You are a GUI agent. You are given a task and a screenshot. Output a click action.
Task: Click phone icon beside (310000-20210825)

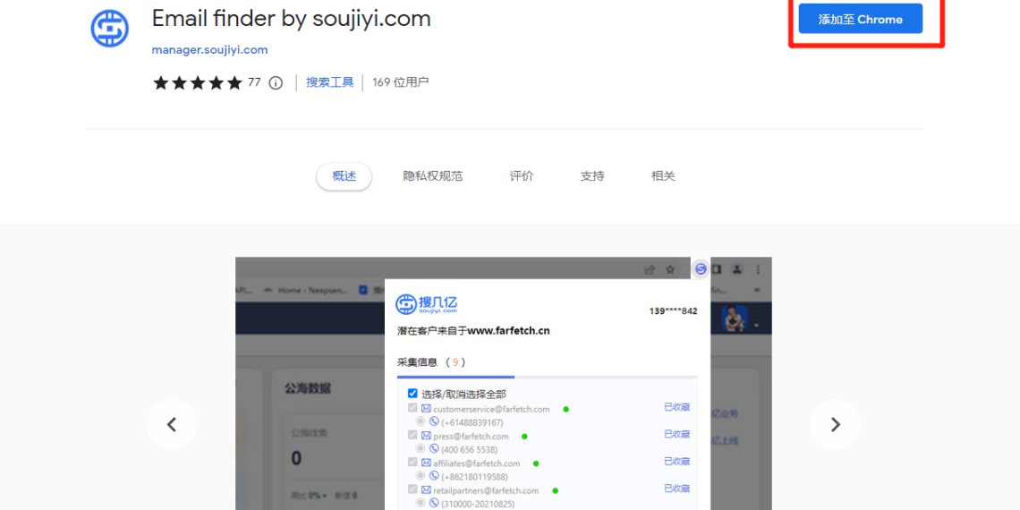[435, 504]
